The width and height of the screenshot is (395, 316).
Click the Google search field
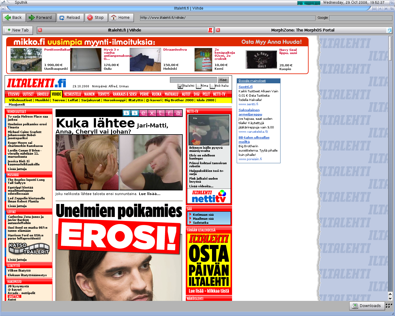[x=360, y=18]
